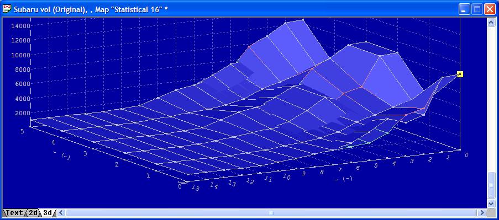
Task: Click the 4000 value axis label
Action: tap(22, 99)
